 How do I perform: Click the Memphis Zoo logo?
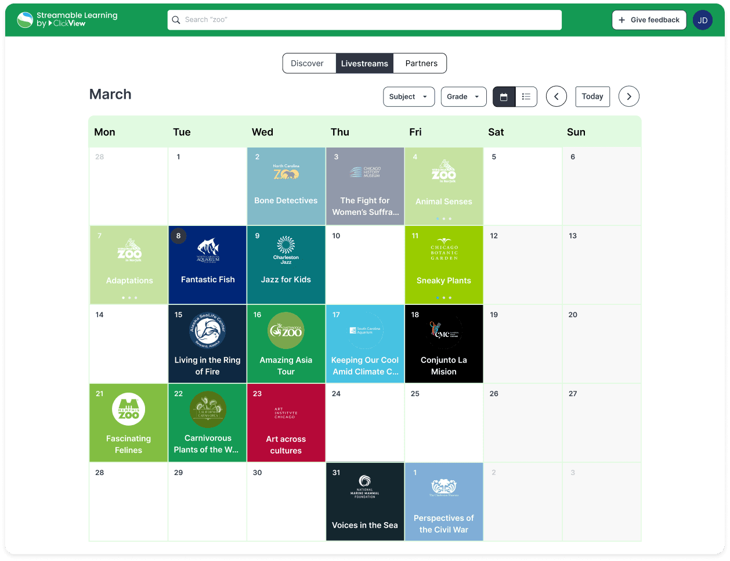pyautogui.click(x=129, y=409)
